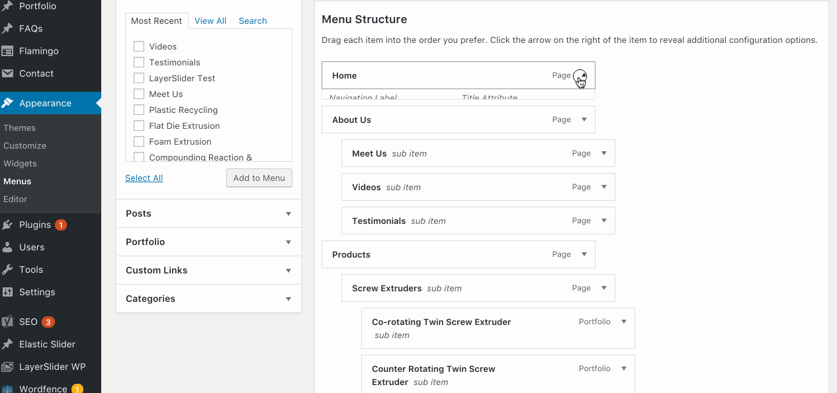Expand the Testimonials sub item arrow
Screen dimensions: 837x393
click(x=603, y=221)
